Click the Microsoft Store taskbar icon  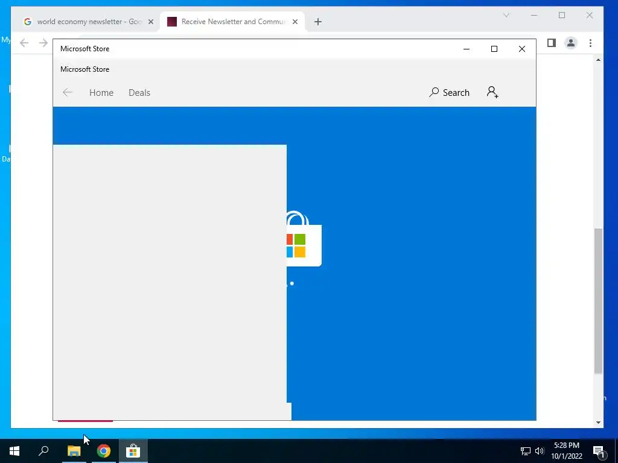[133, 451]
